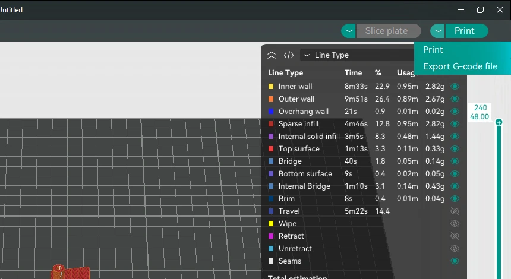Click the green Print button
The height and width of the screenshot is (279, 511).
pyautogui.click(x=466, y=31)
